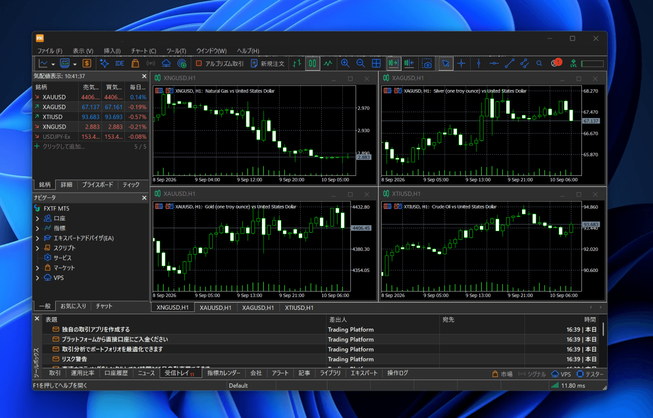653x418 pixels.
Task: Open the IDE editor from toolbar
Action: (120, 63)
